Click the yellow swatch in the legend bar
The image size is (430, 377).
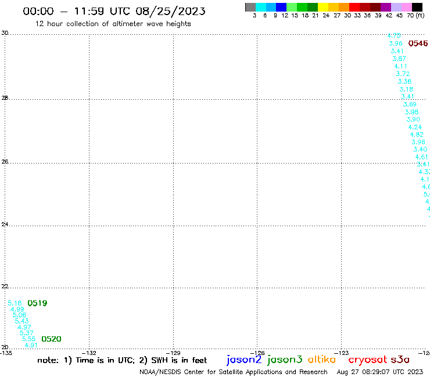(323, 7)
